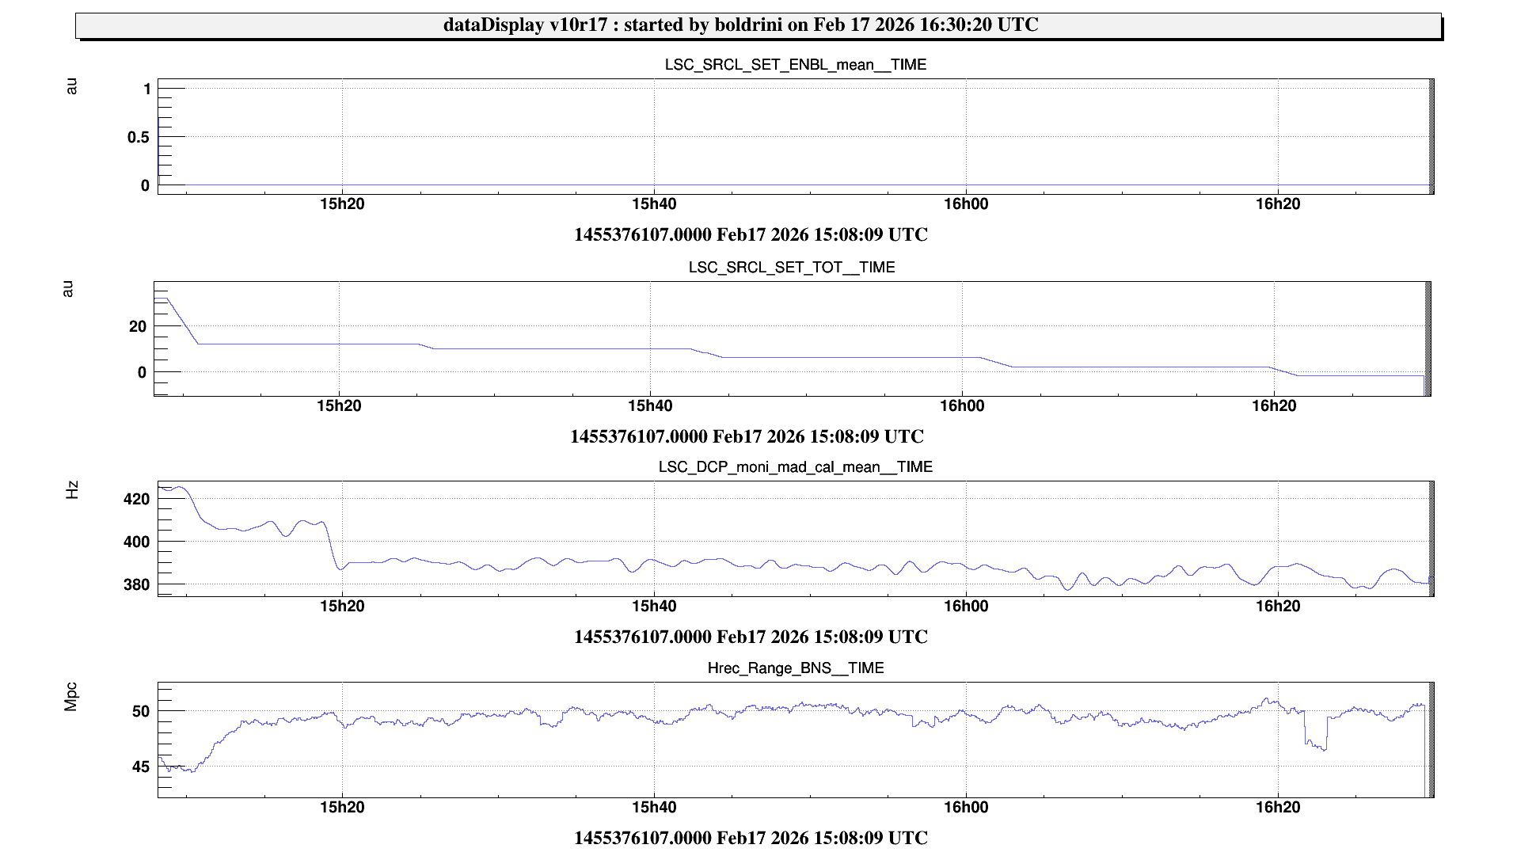Click the 0.5 label on the SRCL_SET_ENBL axis
Viewport: 1517px width, 856px height.
[138, 138]
